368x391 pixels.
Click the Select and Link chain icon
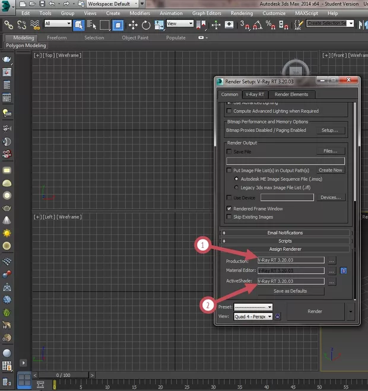coord(8,24)
